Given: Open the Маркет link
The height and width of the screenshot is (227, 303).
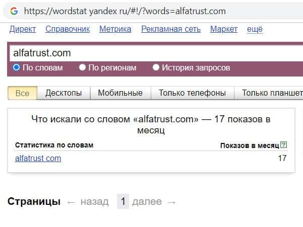Looking at the screenshot, I should [224, 29].
